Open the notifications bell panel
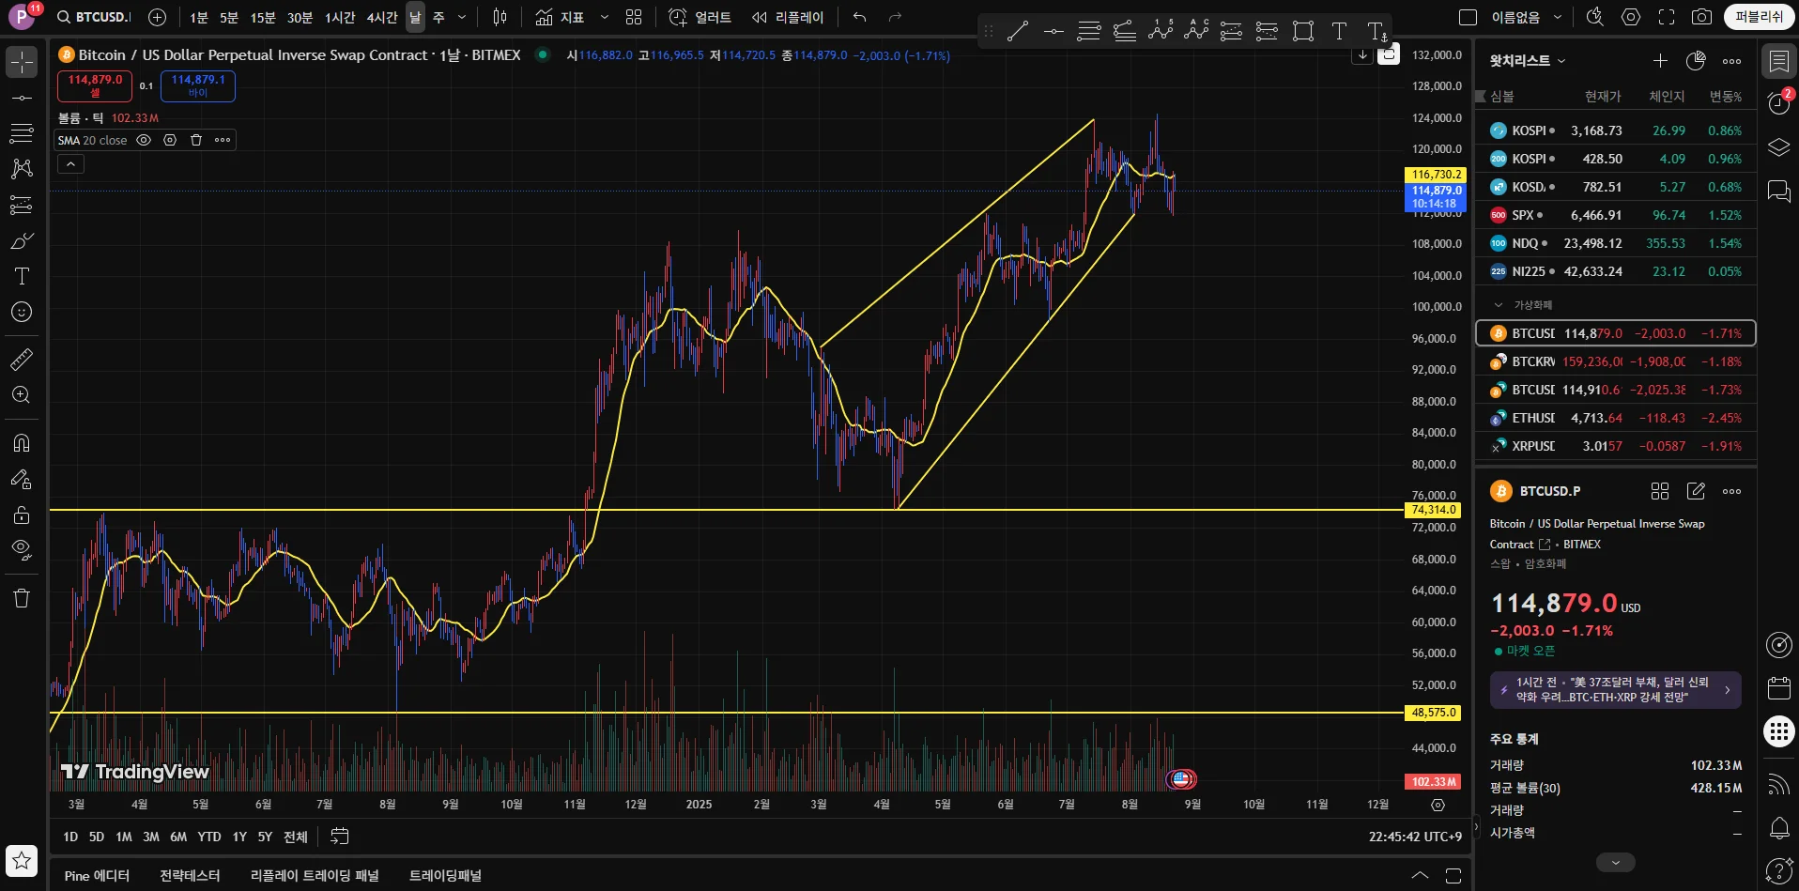1799x891 pixels. pos(1778,828)
